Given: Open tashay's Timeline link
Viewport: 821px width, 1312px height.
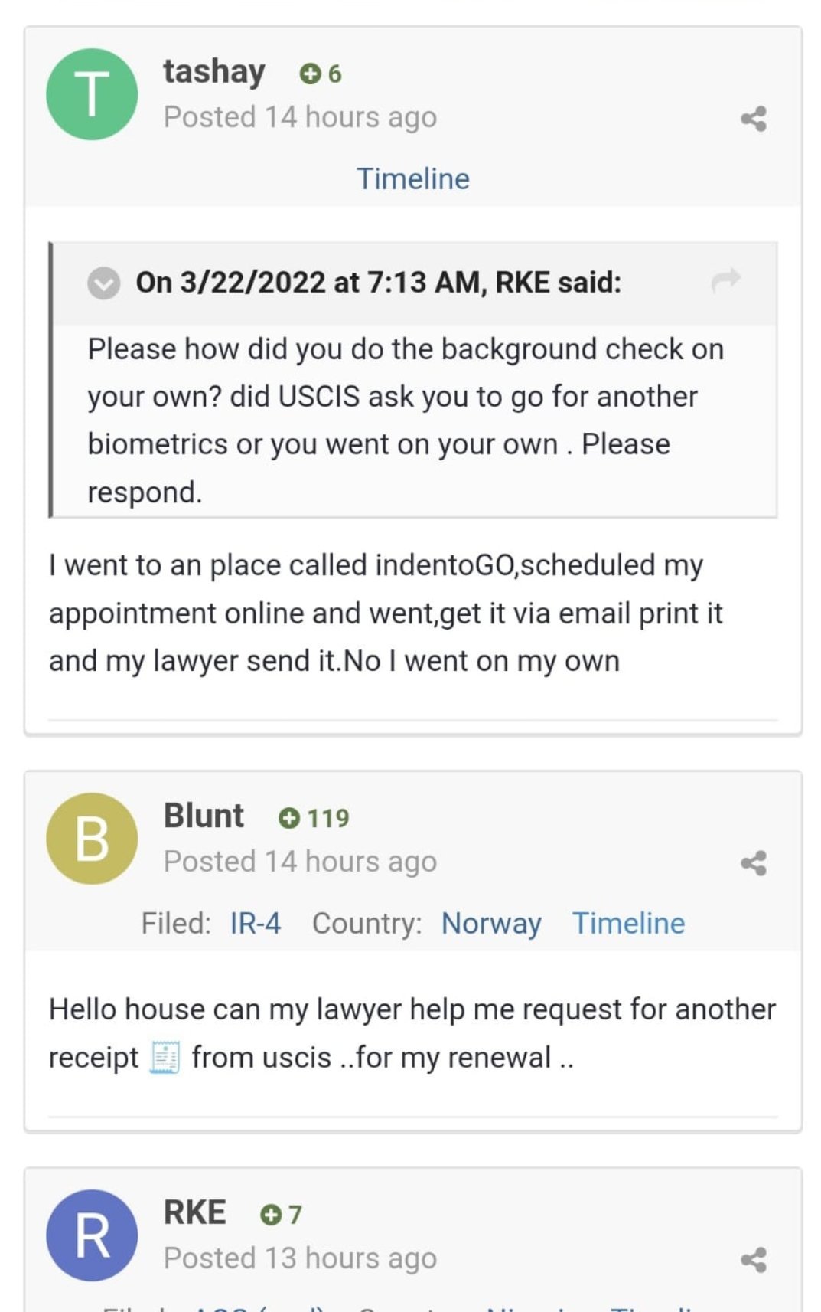Looking at the screenshot, I should pyautogui.click(x=413, y=178).
